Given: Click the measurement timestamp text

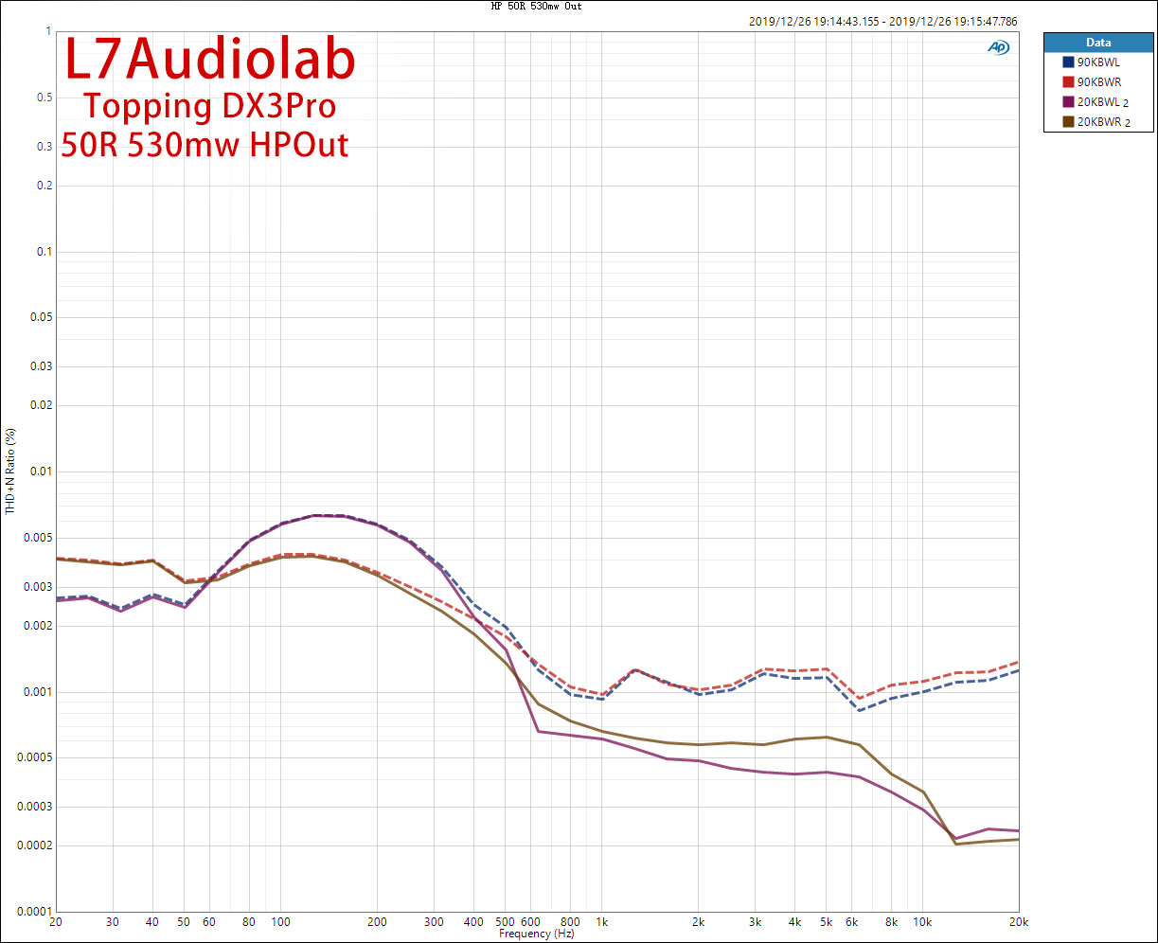Looking at the screenshot, I should pos(882,21).
